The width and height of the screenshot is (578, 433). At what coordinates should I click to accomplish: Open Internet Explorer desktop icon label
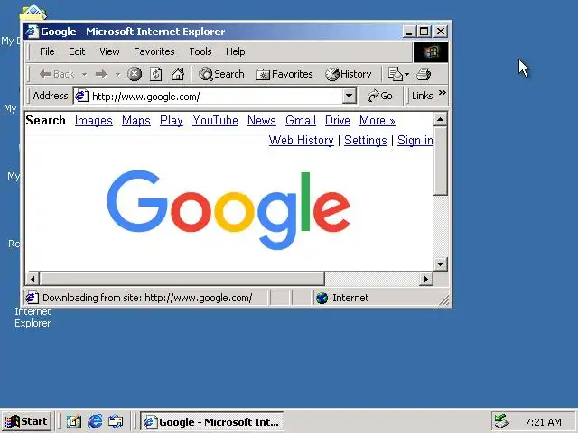(x=33, y=317)
